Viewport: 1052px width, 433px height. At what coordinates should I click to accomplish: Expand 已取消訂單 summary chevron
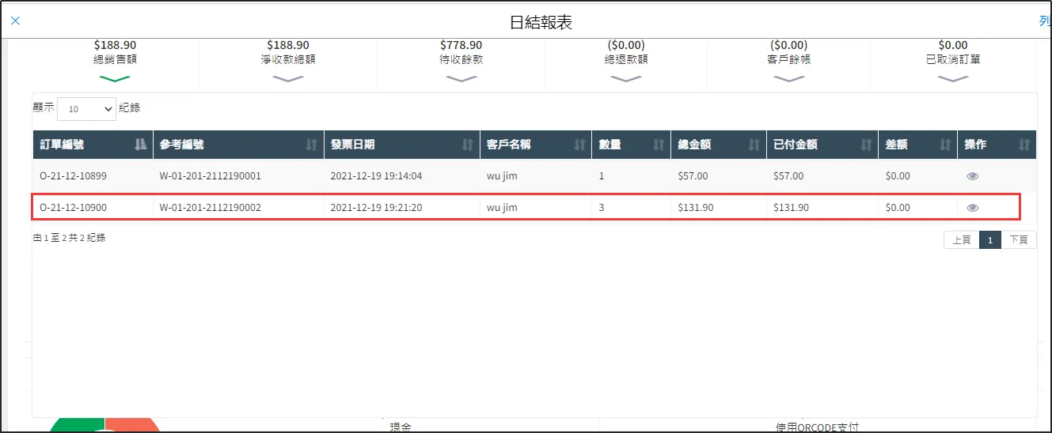953,78
